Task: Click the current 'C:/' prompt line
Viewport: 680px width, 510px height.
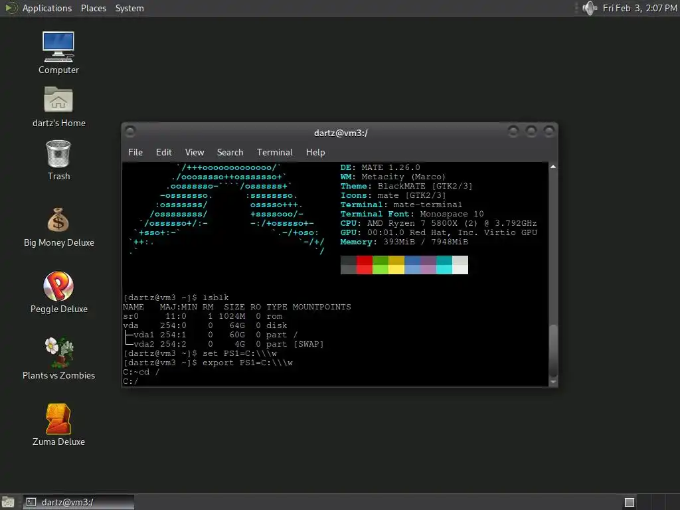Action: (131, 381)
